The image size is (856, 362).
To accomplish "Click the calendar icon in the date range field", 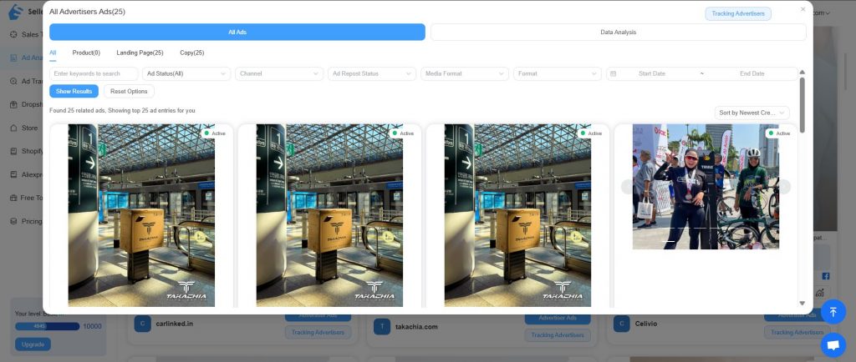I will coord(613,73).
